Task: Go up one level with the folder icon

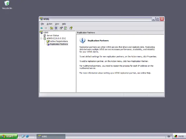Action: (x=51, y=28)
